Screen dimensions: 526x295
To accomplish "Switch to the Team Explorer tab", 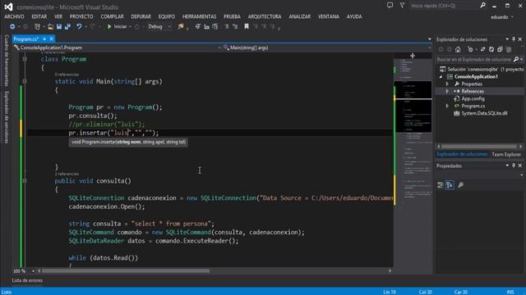I will pos(506,154).
